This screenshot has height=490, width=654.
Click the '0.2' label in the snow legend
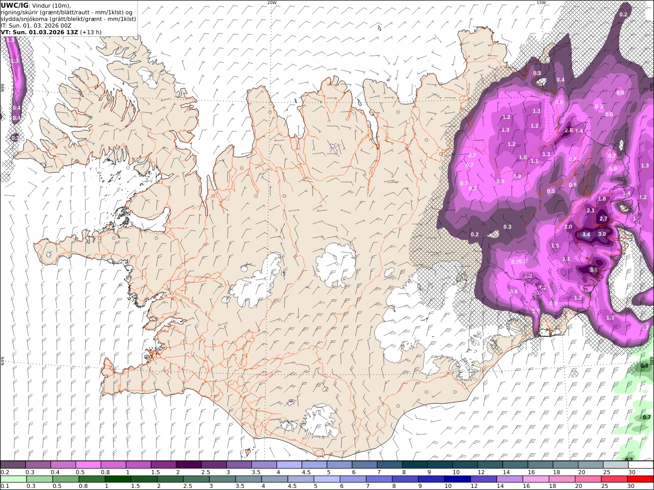click(x=4, y=472)
